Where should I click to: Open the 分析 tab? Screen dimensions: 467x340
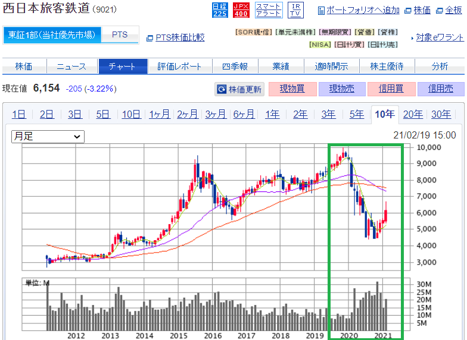click(440, 67)
